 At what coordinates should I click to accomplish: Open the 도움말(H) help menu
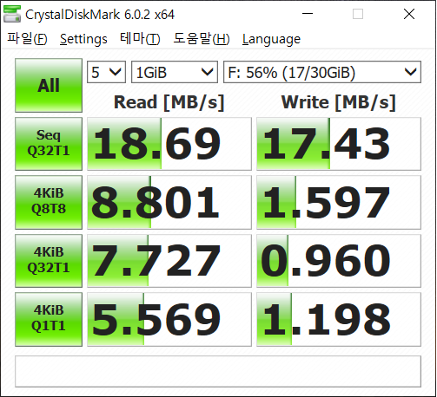[202, 39]
